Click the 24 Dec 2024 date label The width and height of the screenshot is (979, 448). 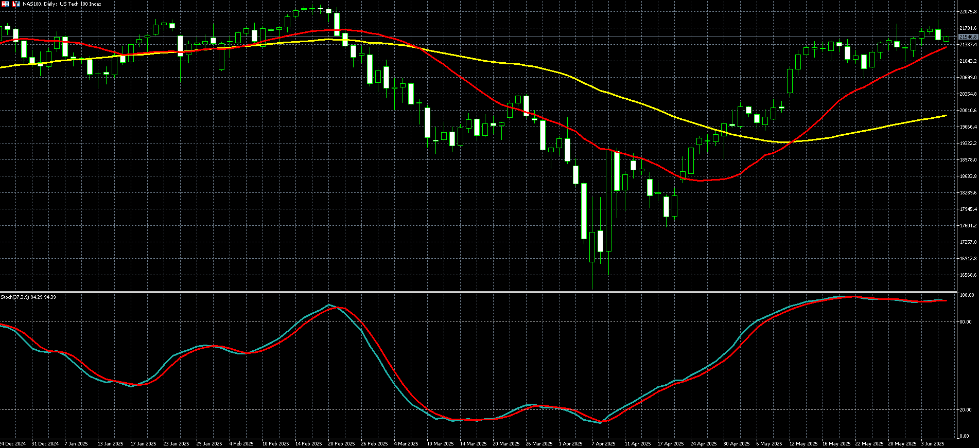[x=13, y=443]
